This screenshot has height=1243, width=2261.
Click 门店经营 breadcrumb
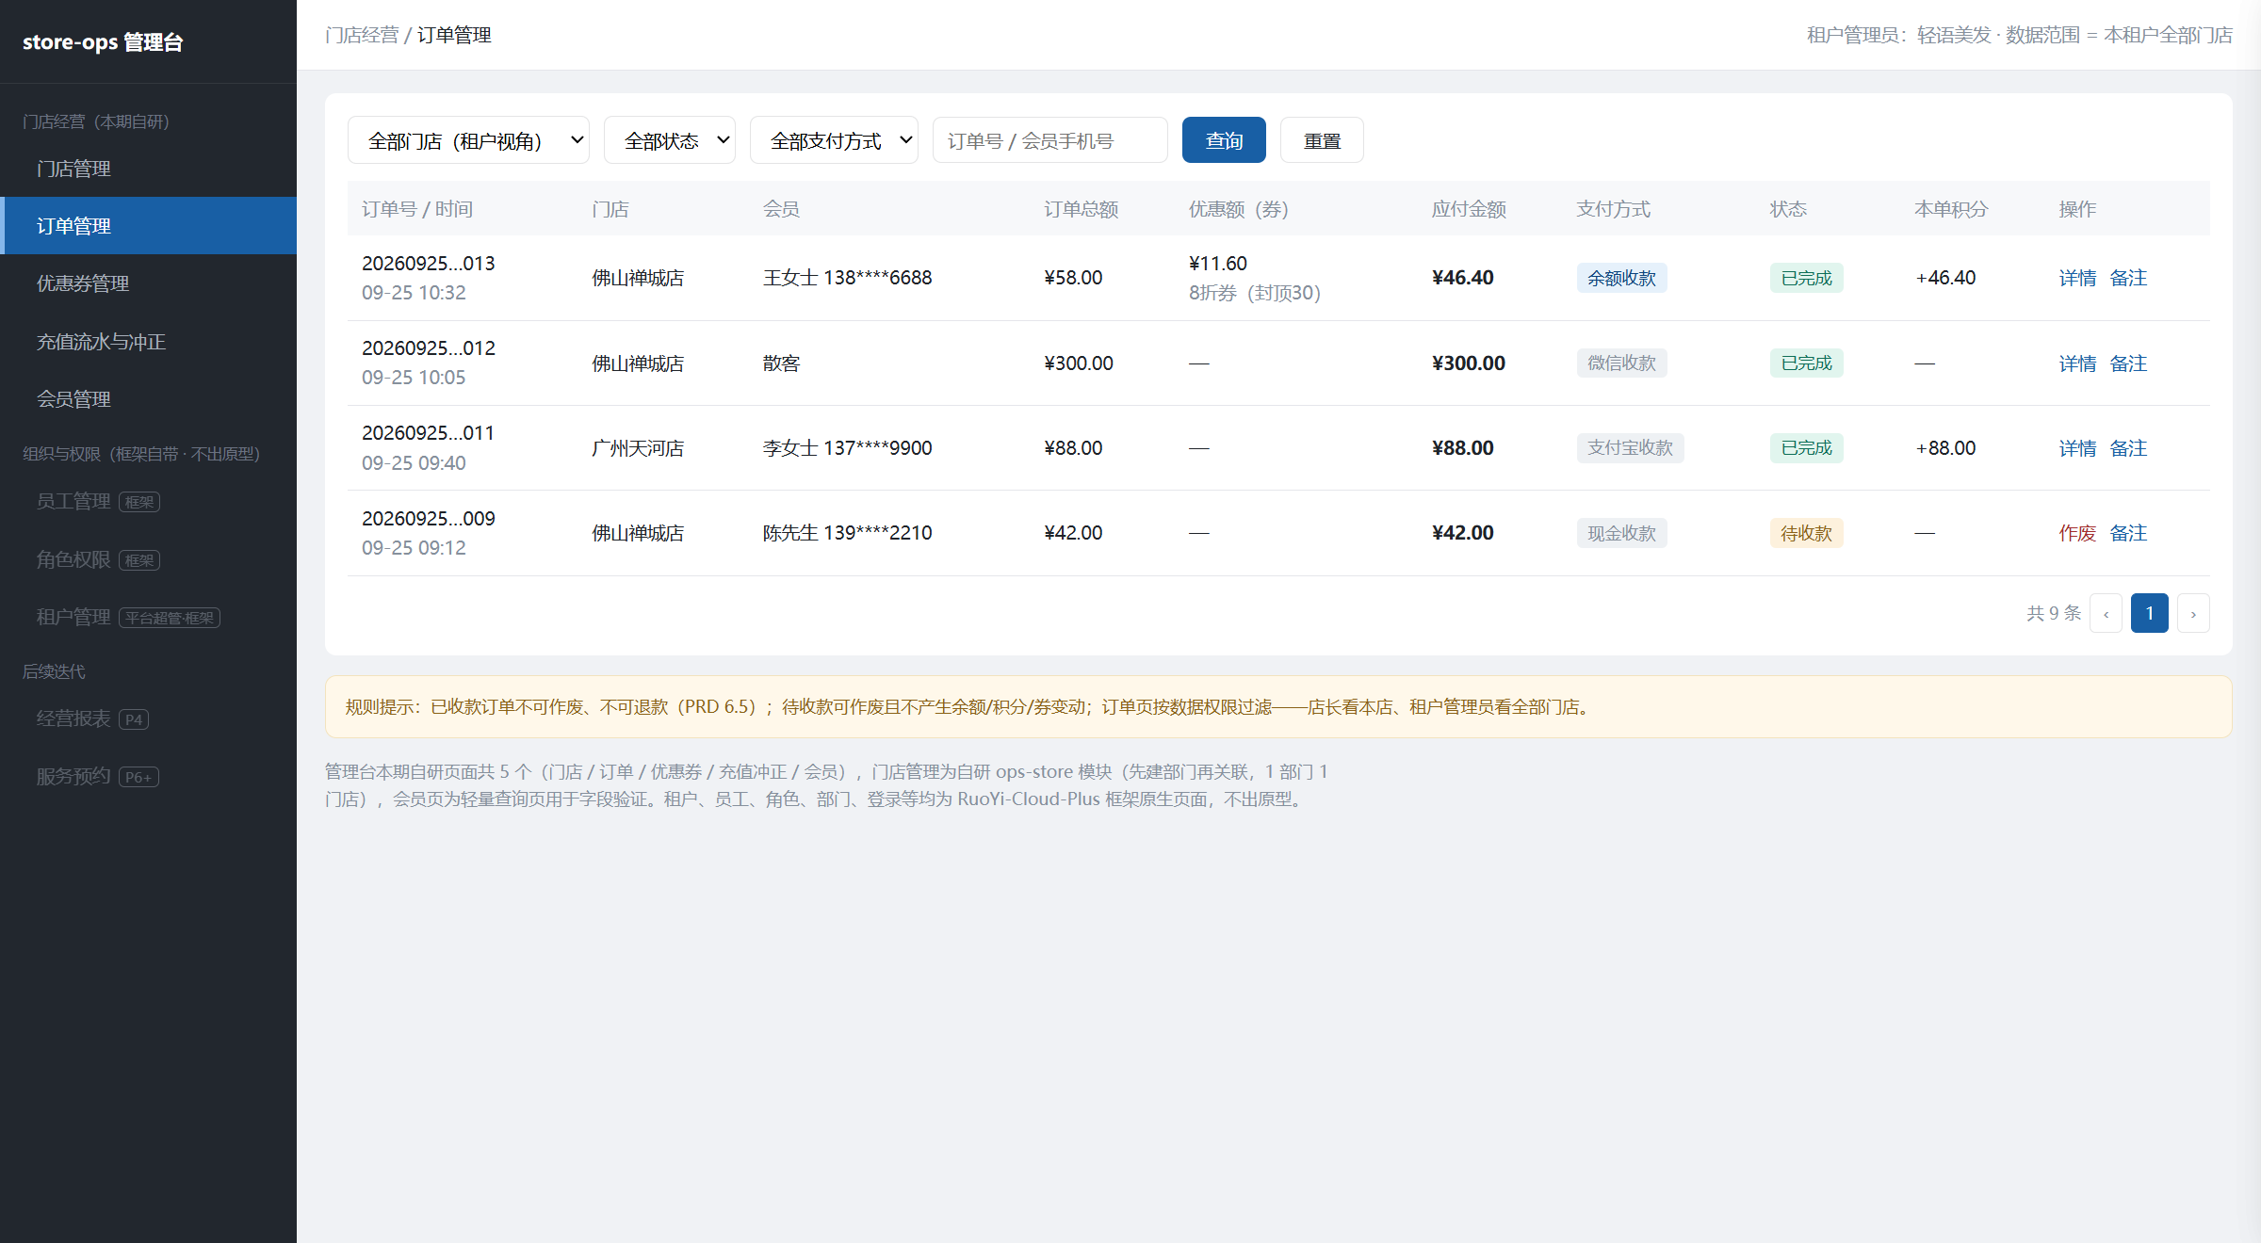pyautogui.click(x=362, y=35)
